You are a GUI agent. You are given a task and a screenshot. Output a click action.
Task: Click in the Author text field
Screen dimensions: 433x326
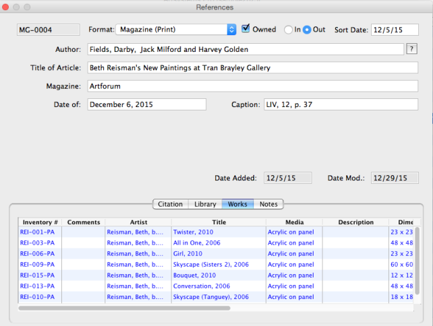tap(244, 49)
